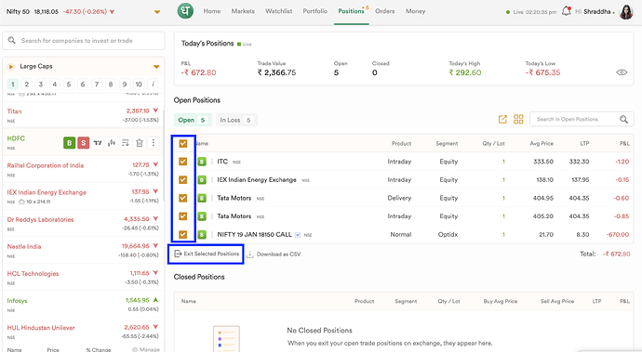Open more options menu for HDFC
The width and height of the screenshot is (642, 352).
click(x=154, y=143)
